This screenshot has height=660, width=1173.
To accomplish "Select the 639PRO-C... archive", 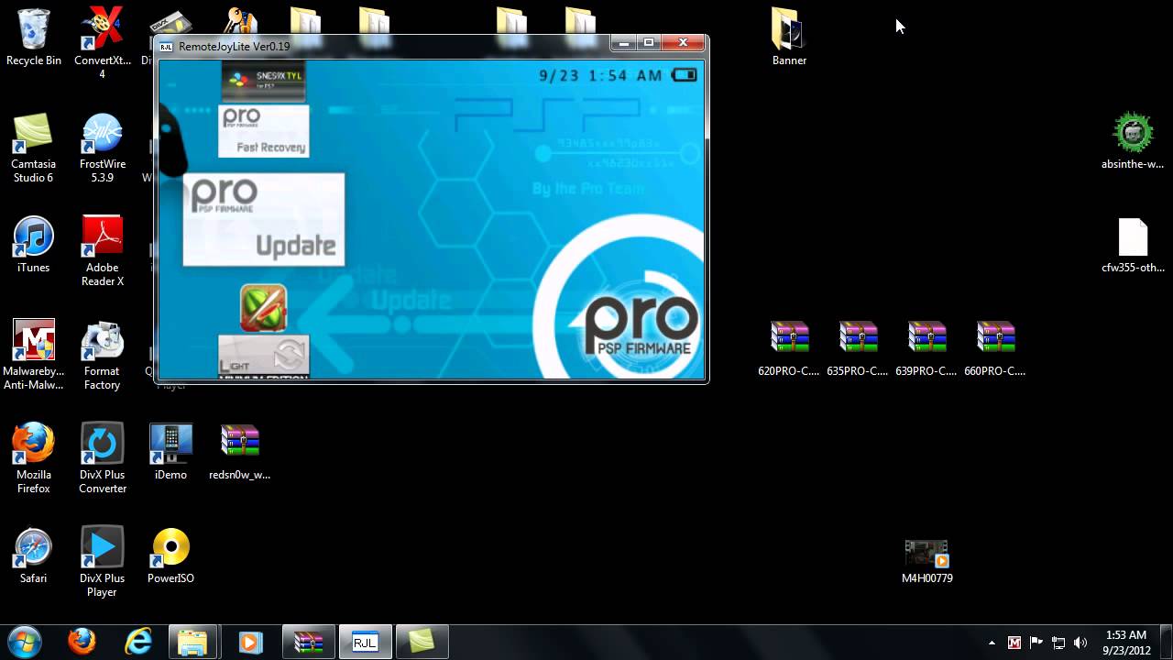I will 926,348.
